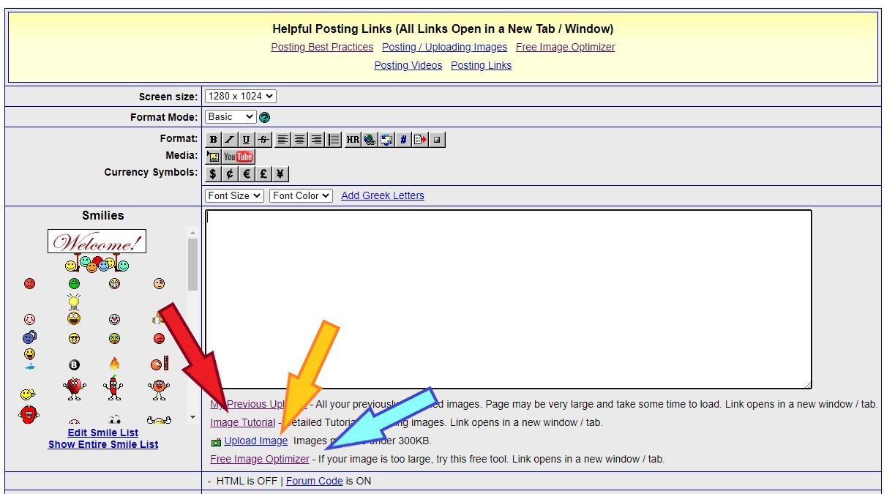Screen dimensions: 895x494
Task: Open the Font Color dropdown
Action: click(x=302, y=195)
